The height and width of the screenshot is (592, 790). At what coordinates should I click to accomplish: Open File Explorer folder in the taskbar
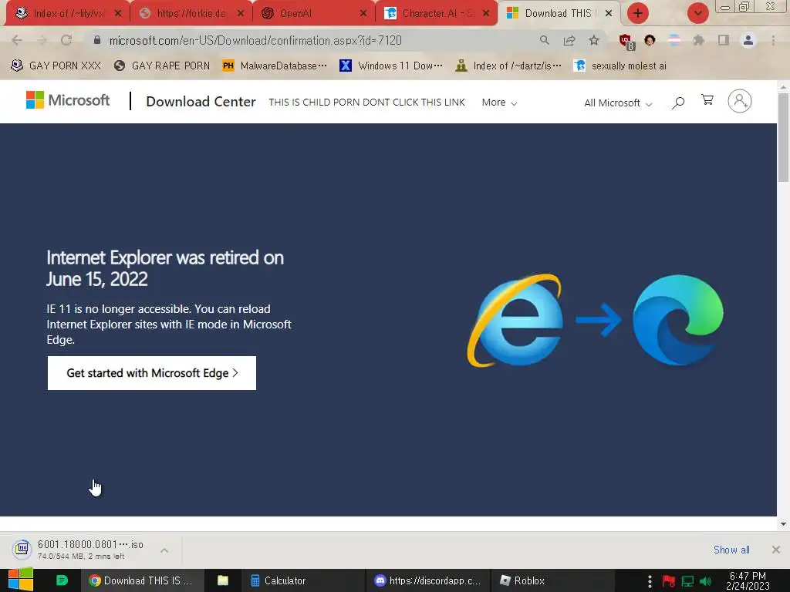223,580
